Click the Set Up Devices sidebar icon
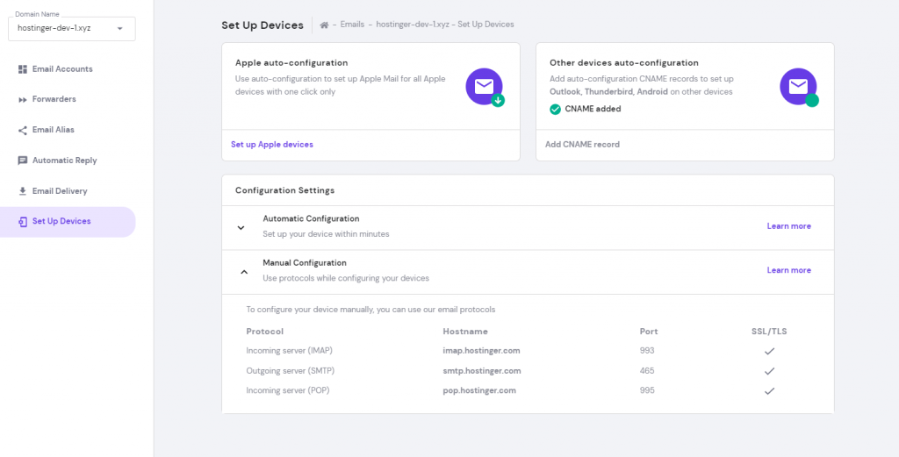Screen dimensions: 899x457 coord(23,222)
